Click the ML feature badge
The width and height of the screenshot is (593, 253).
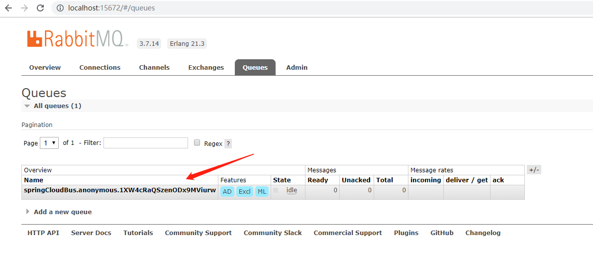tap(262, 192)
